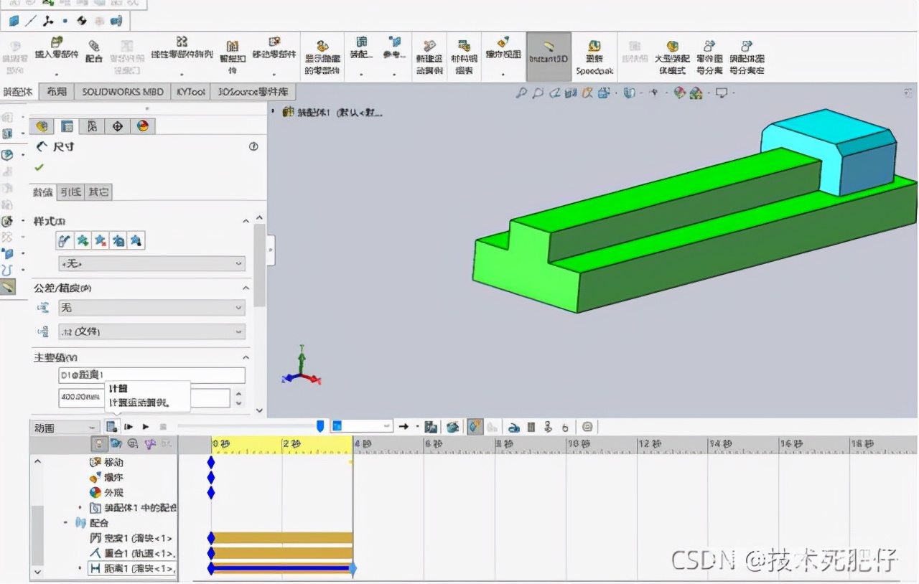Screen dimensions: 919x584
Task: Select the 距离1 distance mate row
Action: click(131, 568)
